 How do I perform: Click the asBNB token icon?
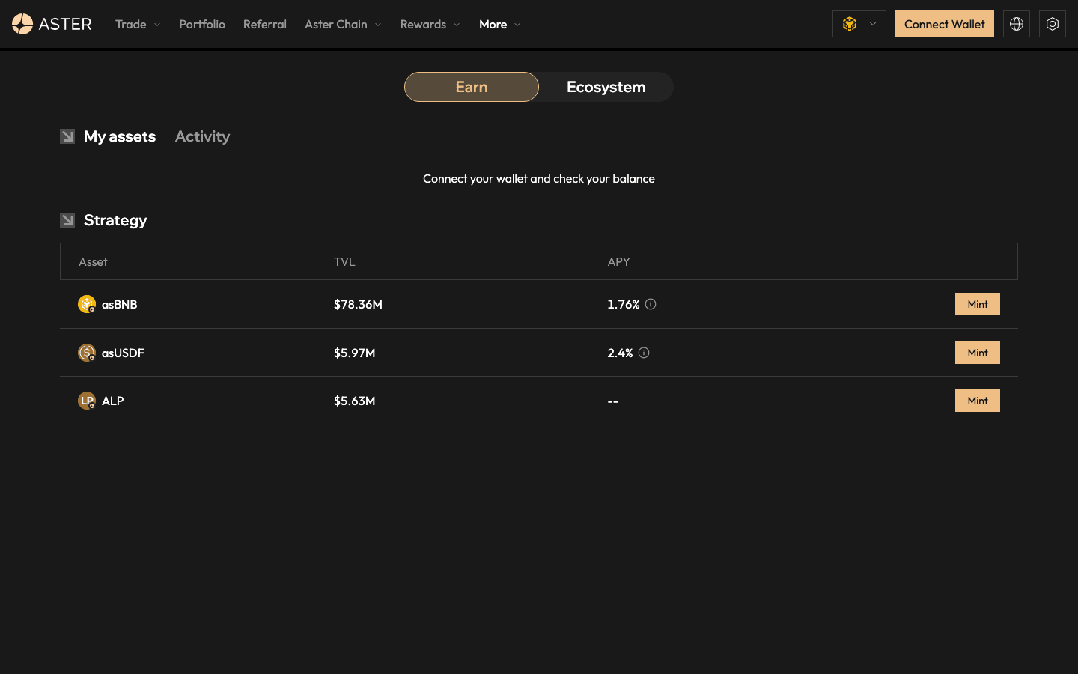(87, 304)
